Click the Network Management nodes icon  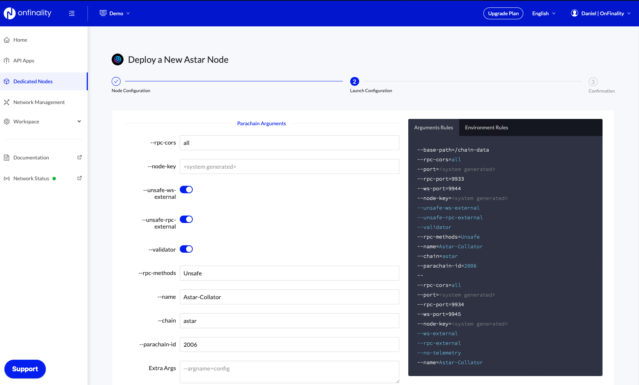[x=7, y=102]
